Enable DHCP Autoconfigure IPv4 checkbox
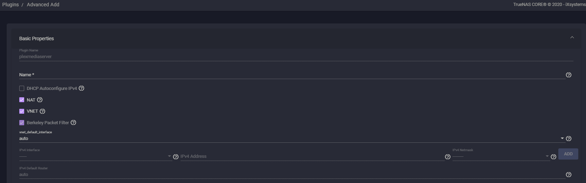Viewport: 586px width, 183px height. (22, 89)
